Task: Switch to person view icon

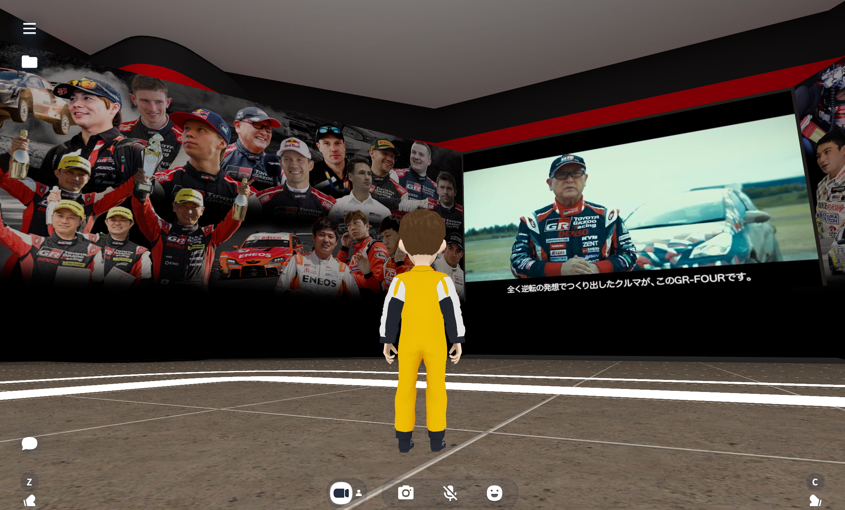Action: click(x=359, y=493)
